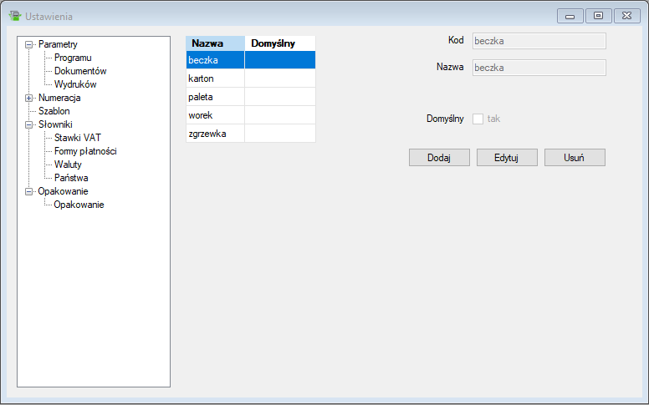649x405 pixels.
Task: Click the Domyślny column header
Action: (279, 43)
